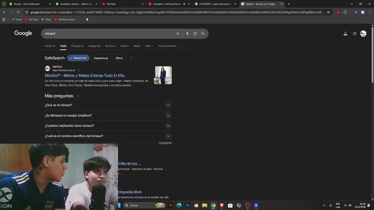Open Maps bookmark in bookmarks bar
Viewport: 374px width, 210px height.
click(46, 20)
